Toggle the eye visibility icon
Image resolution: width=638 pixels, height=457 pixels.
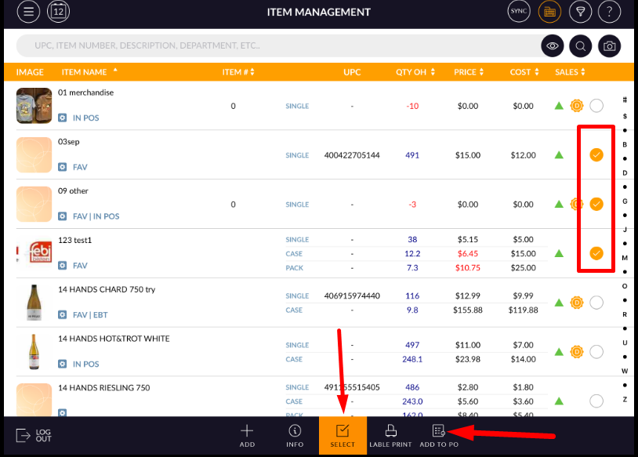pos(553,46)
